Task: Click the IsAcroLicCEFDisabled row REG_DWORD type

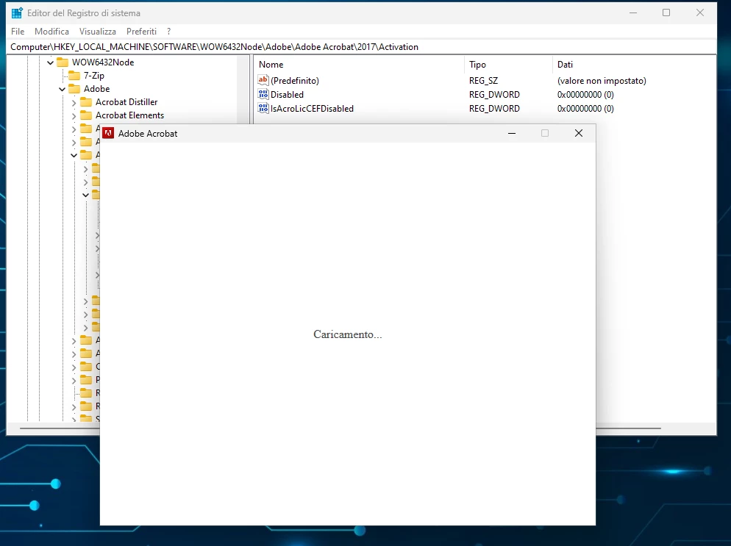Action: (x=494, y=109)
